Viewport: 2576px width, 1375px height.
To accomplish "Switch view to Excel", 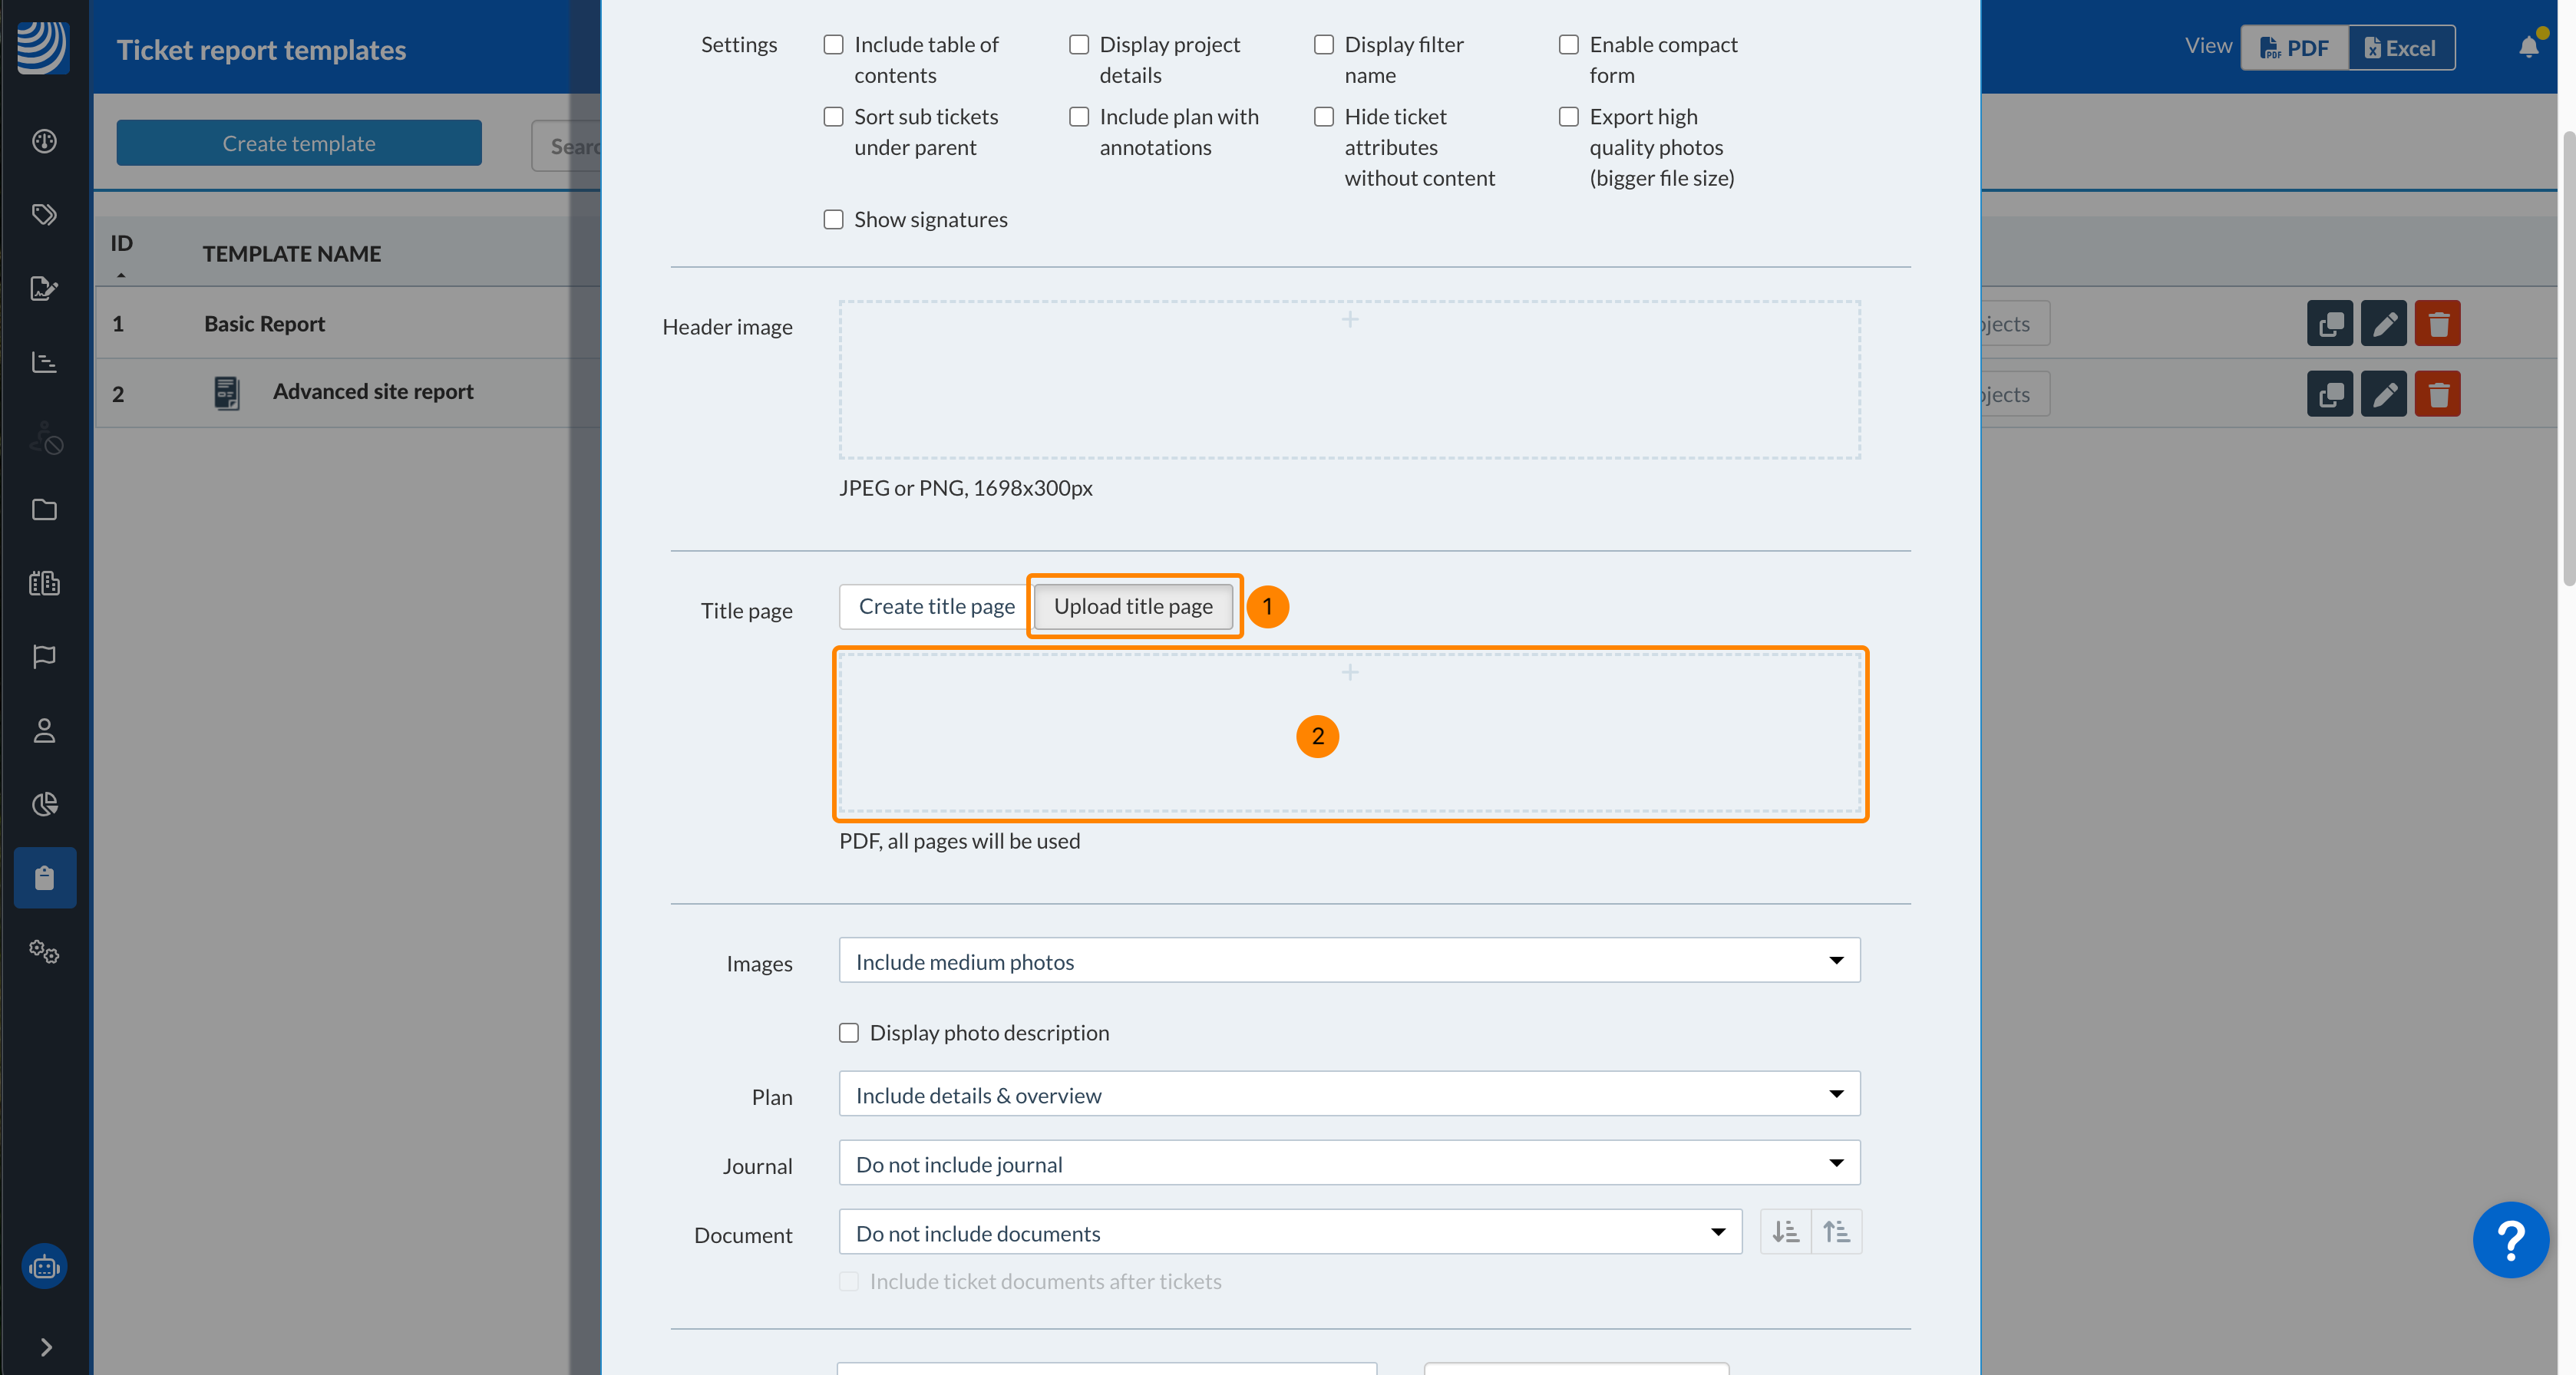I will 2400,48.
